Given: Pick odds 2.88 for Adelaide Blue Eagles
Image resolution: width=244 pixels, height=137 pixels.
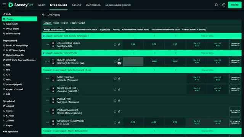Looking at the screenshot, I should (x=133, y=44).
